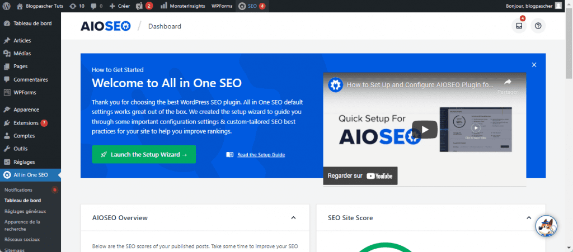Collapse the AIOSEO Overview panel

coord(293,218)
